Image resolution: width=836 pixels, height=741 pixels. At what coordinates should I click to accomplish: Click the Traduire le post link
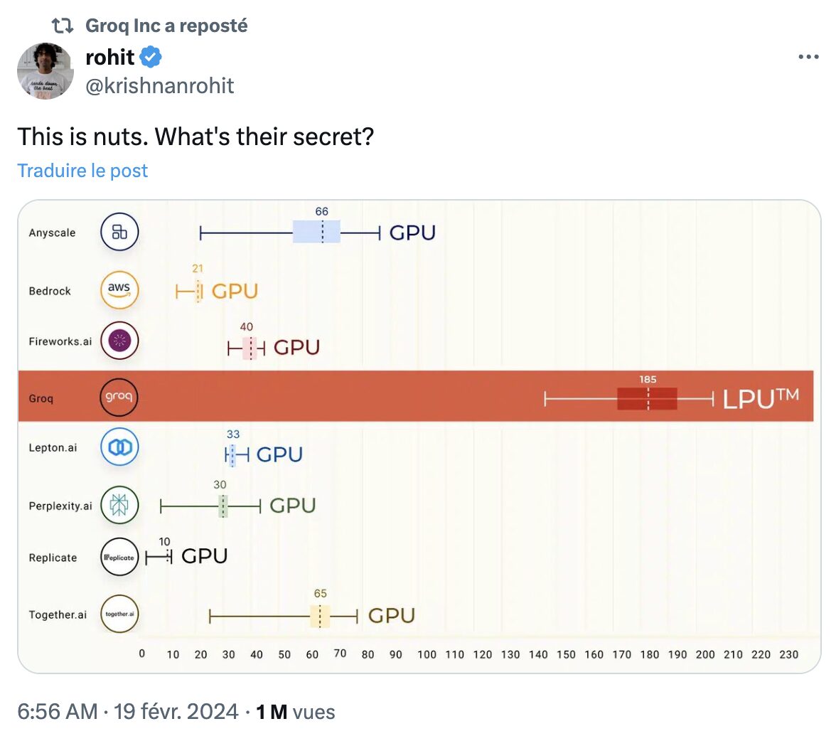(82, 171)
